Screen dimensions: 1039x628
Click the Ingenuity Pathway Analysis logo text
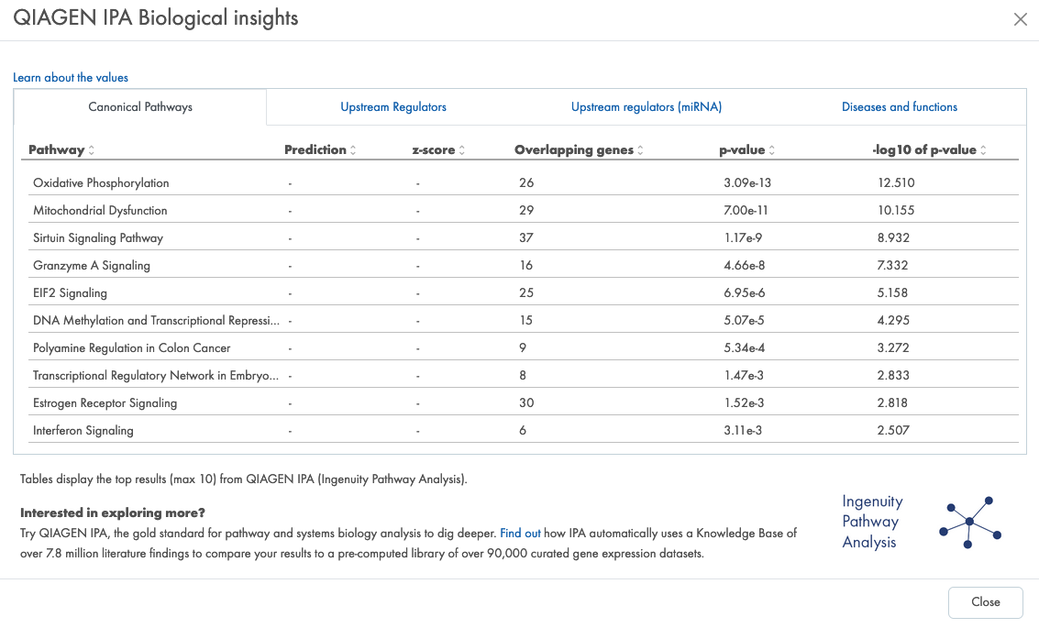coord(873,522)
